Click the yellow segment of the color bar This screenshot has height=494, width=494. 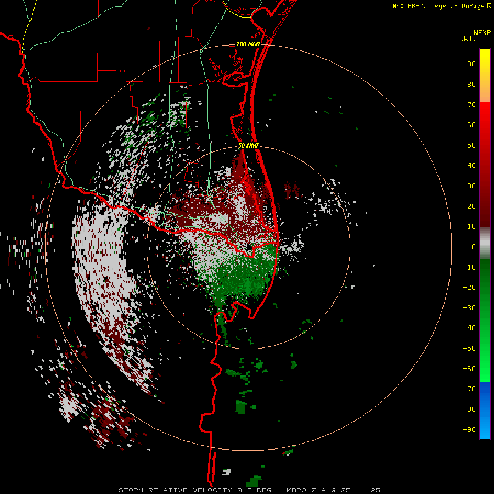pyautogui.click(x=485, y=76)
